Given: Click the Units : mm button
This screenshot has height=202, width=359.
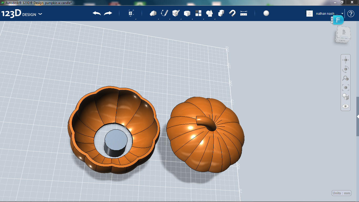Looking at the screenshot, I should 341,193.
